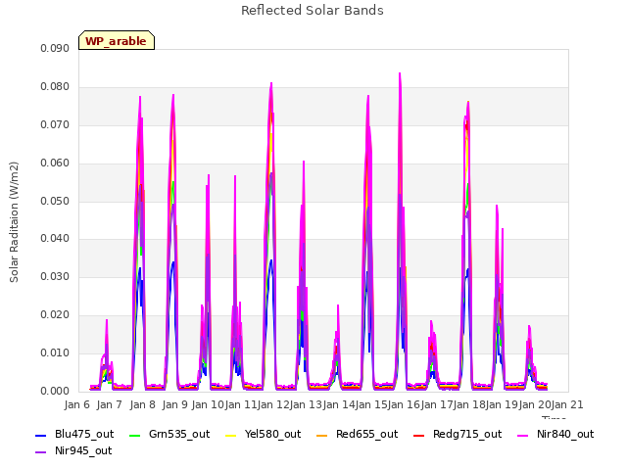This screenshot has width=627, height=470.
Task: Click the Jan 12 x-axis date label
Action: click(273, 404)
